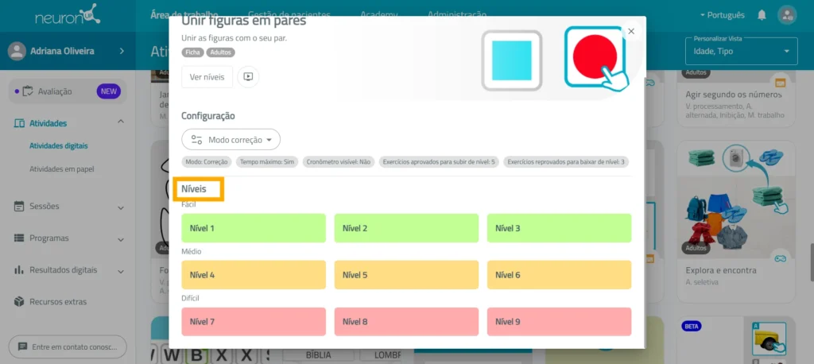The height and width of the screenshot is (364, 814).
Task: Click the BETA badge on the activity card
Action: tap(691, 327)
